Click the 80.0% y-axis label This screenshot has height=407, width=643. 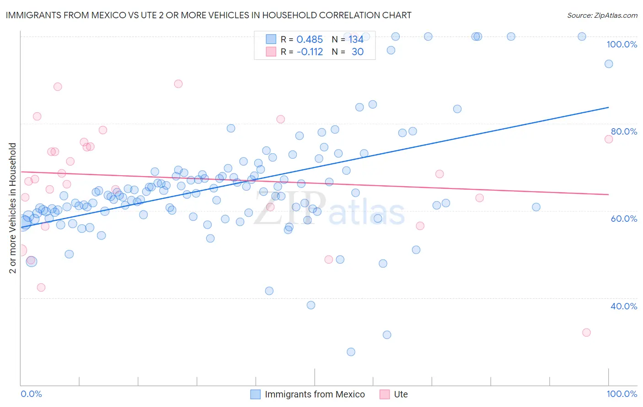coord(624,131)
